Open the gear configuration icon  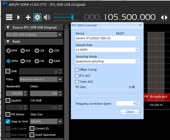(x=37, y=18)
